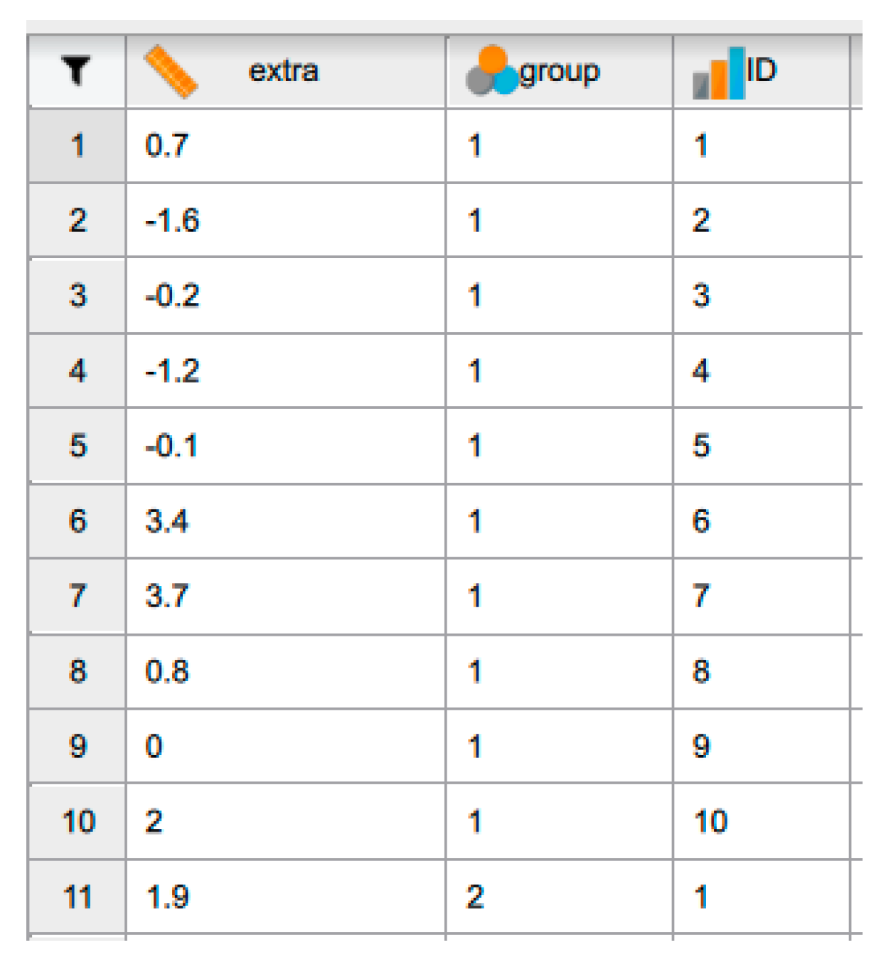Click the scale ruler icon for extra

point(171,71)
